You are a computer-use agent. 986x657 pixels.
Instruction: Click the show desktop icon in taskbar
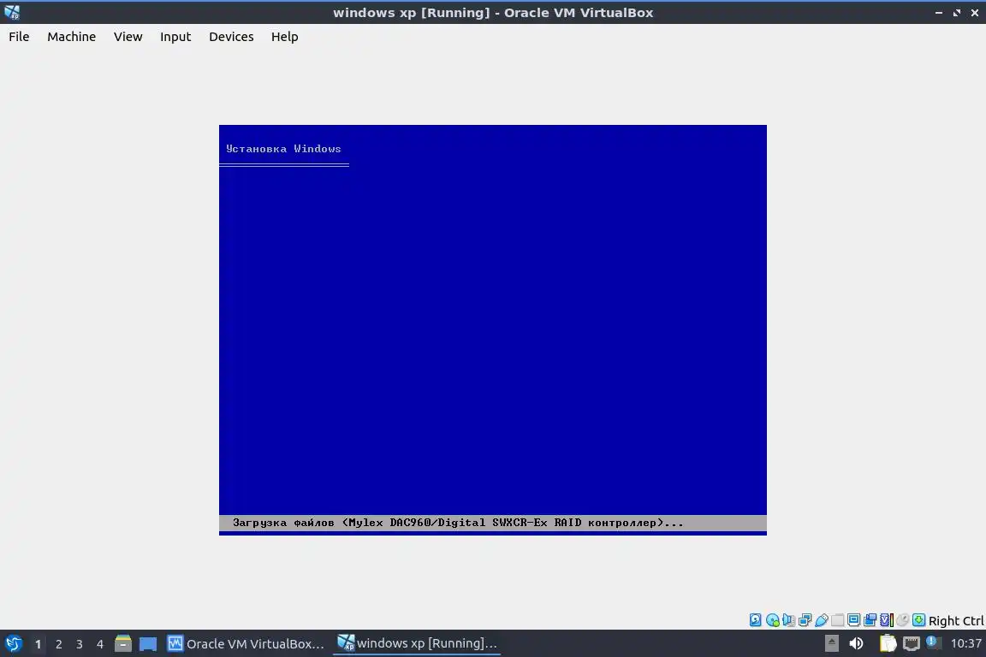(x=148, y=644)
